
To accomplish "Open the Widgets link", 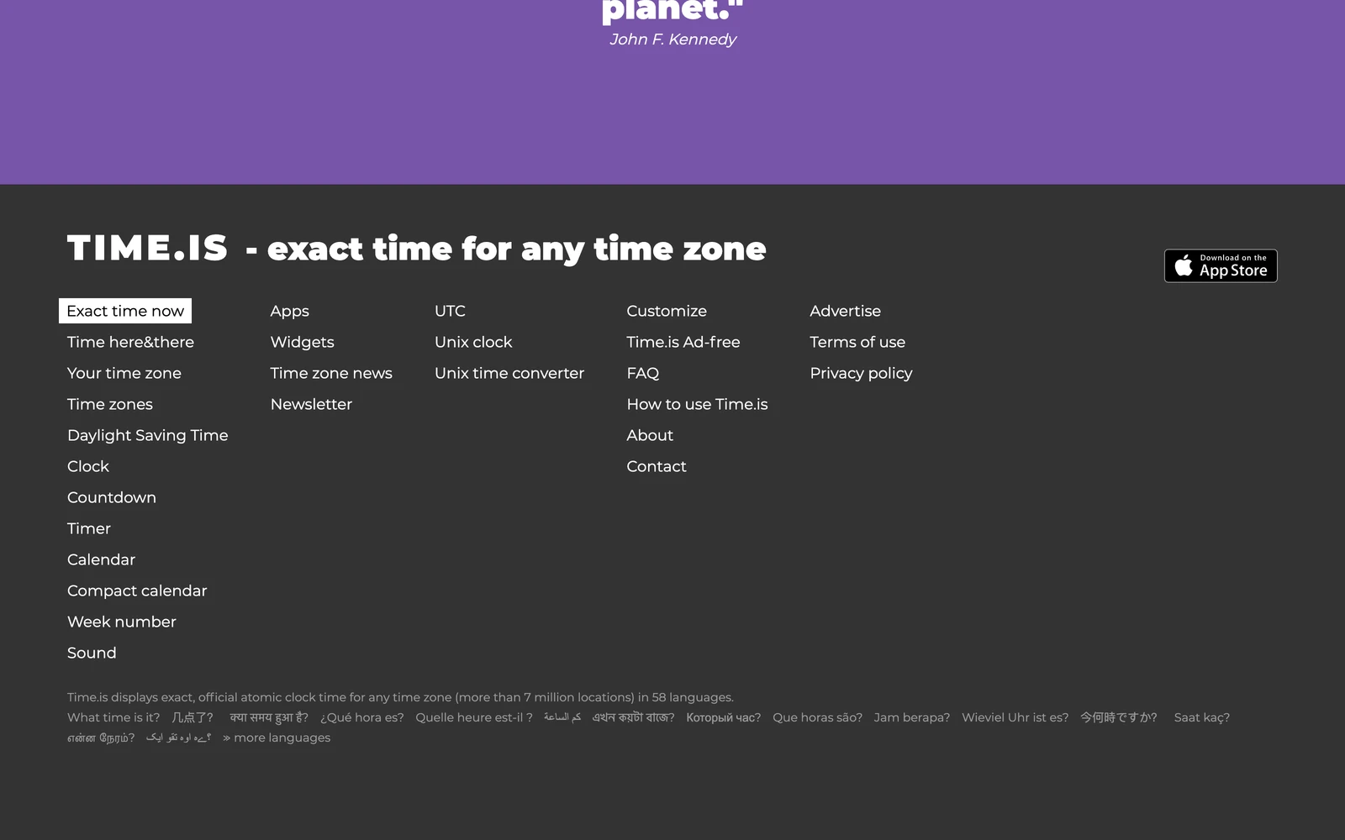I will pyautogui.click(x=303, y=342).
